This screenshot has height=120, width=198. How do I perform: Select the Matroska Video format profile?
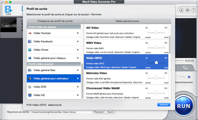pyautogui.click(x=113, y=76)
